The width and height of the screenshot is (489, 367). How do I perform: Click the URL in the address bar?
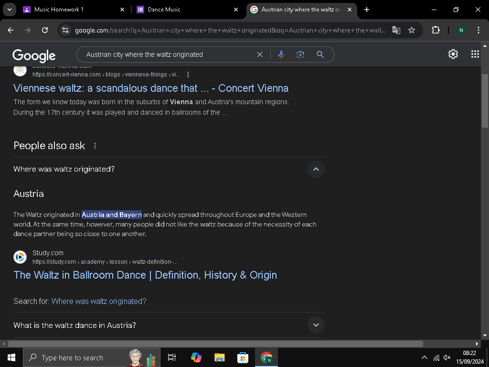tap(230, 30)
